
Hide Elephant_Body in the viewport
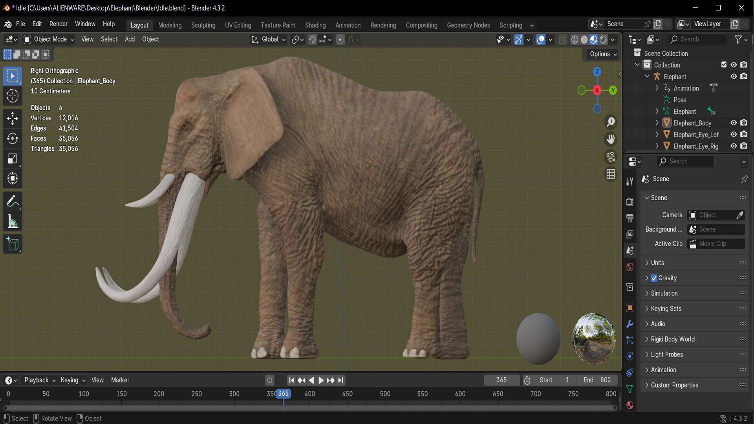point(734,123)
